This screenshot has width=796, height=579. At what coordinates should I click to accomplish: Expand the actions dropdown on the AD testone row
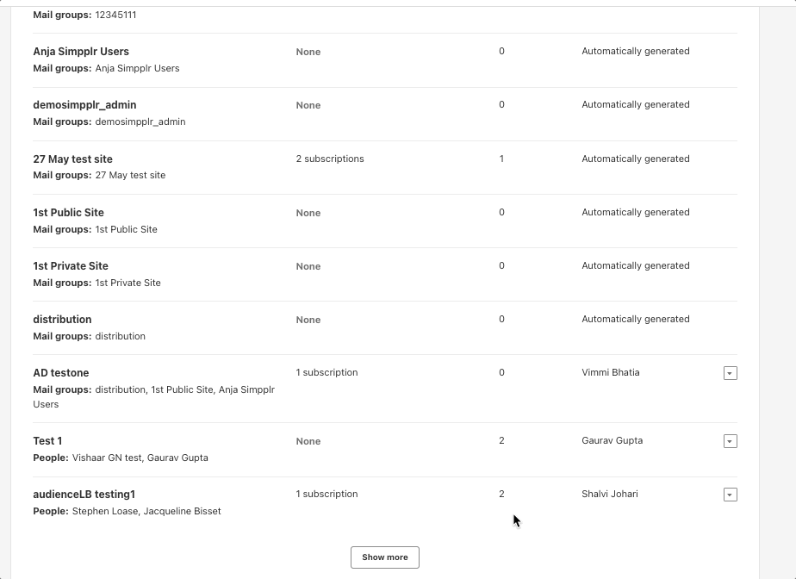(x=730, y=372)
